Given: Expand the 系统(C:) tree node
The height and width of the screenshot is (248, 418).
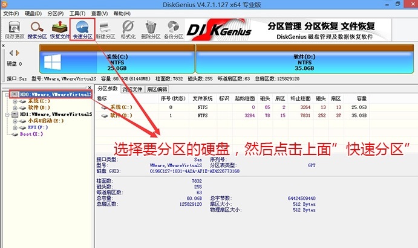Looking at the screenshot, I should click(15, 101).
